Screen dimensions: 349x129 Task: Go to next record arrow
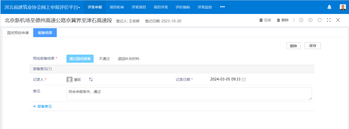pos(310,20)
